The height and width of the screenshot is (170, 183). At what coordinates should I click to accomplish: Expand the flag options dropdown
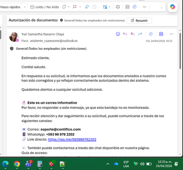click(80, 7)
